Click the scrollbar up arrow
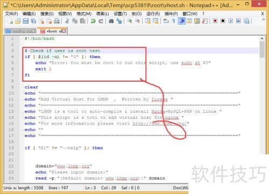The image size is (269, 194). pyautogui.click(x=262, y=38)
